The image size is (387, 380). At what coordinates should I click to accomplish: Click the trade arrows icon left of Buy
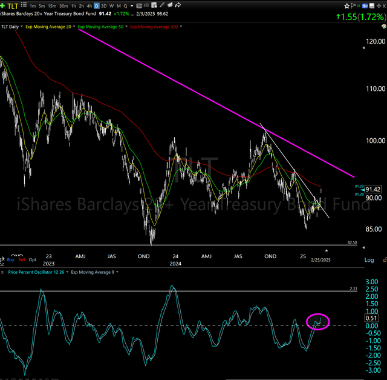[2, 259]
